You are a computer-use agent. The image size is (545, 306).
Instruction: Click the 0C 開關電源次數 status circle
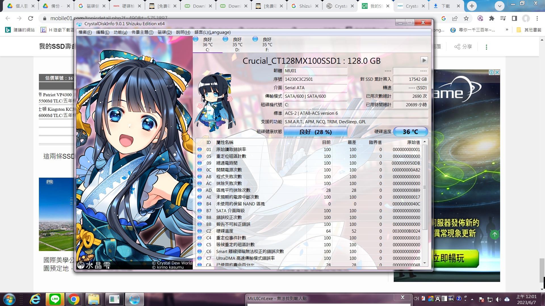click(200, 170)
